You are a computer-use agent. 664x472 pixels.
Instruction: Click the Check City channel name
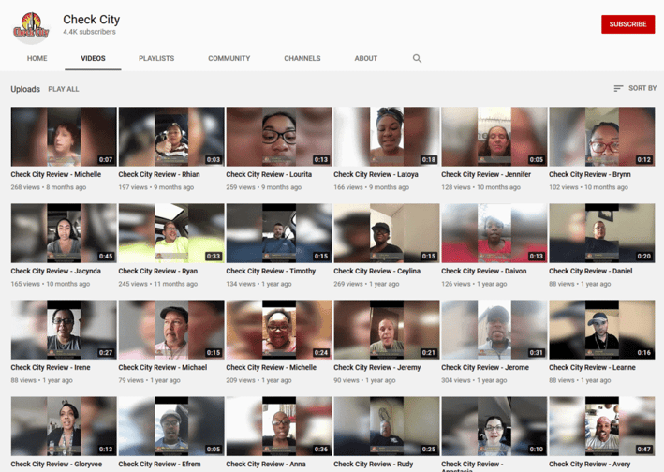[x=92, y=20]
